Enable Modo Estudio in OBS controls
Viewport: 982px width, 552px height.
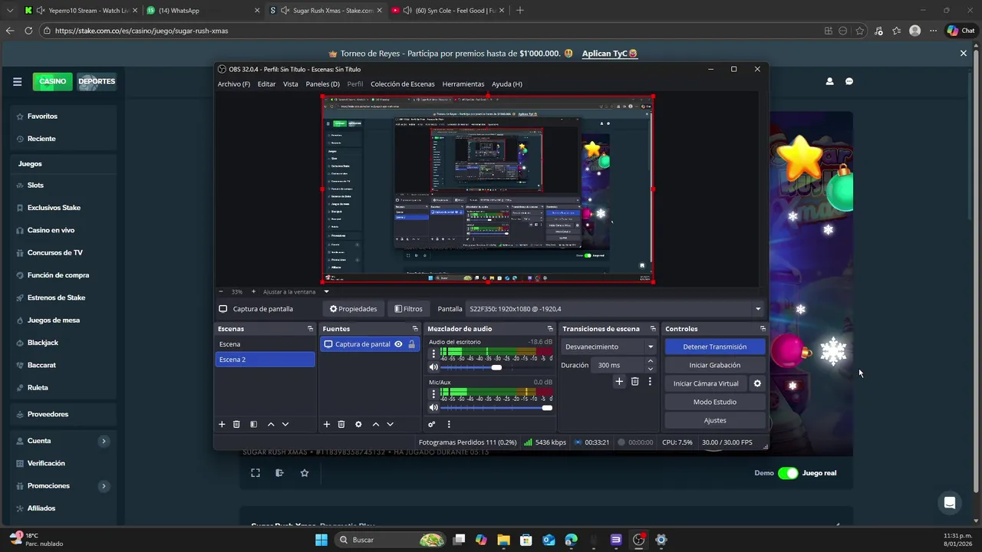714,402
